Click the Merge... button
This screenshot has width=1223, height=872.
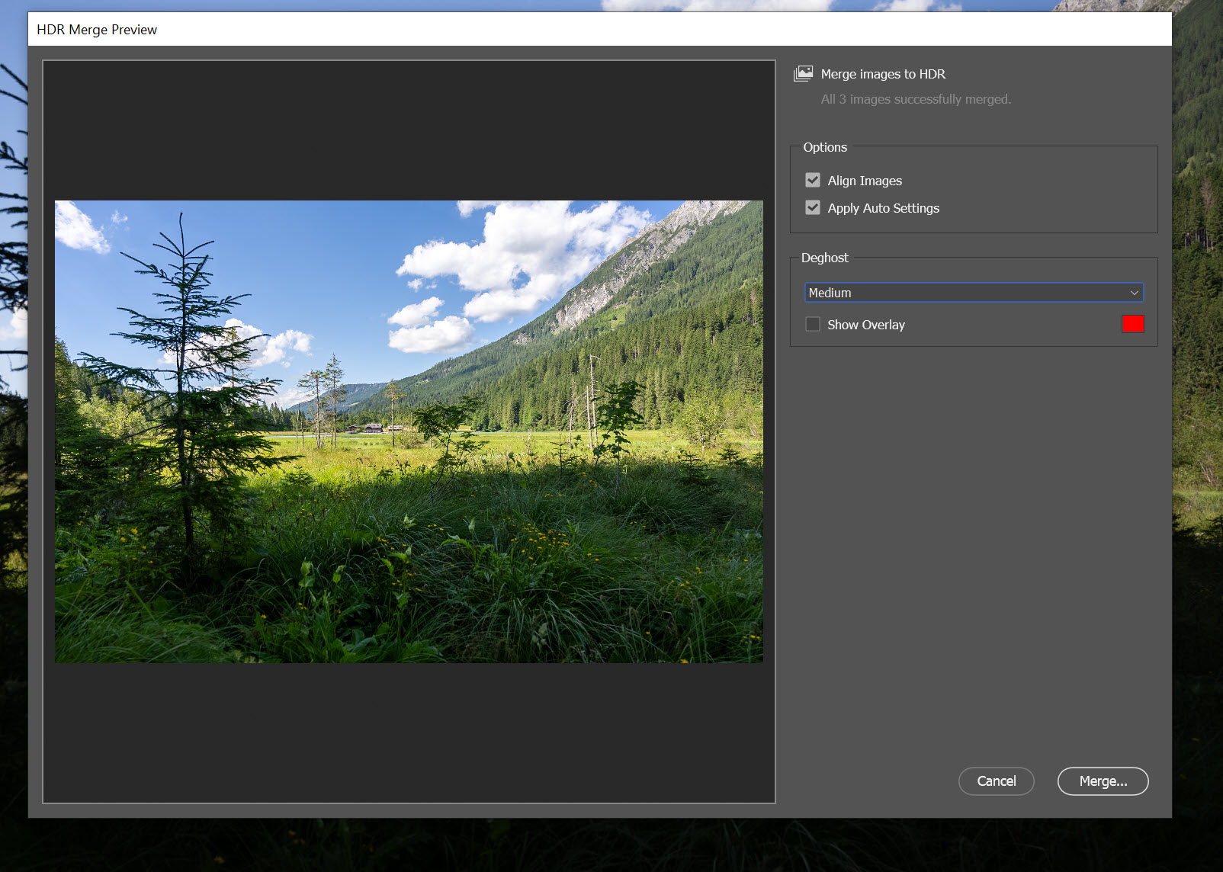click(1103, 781)
